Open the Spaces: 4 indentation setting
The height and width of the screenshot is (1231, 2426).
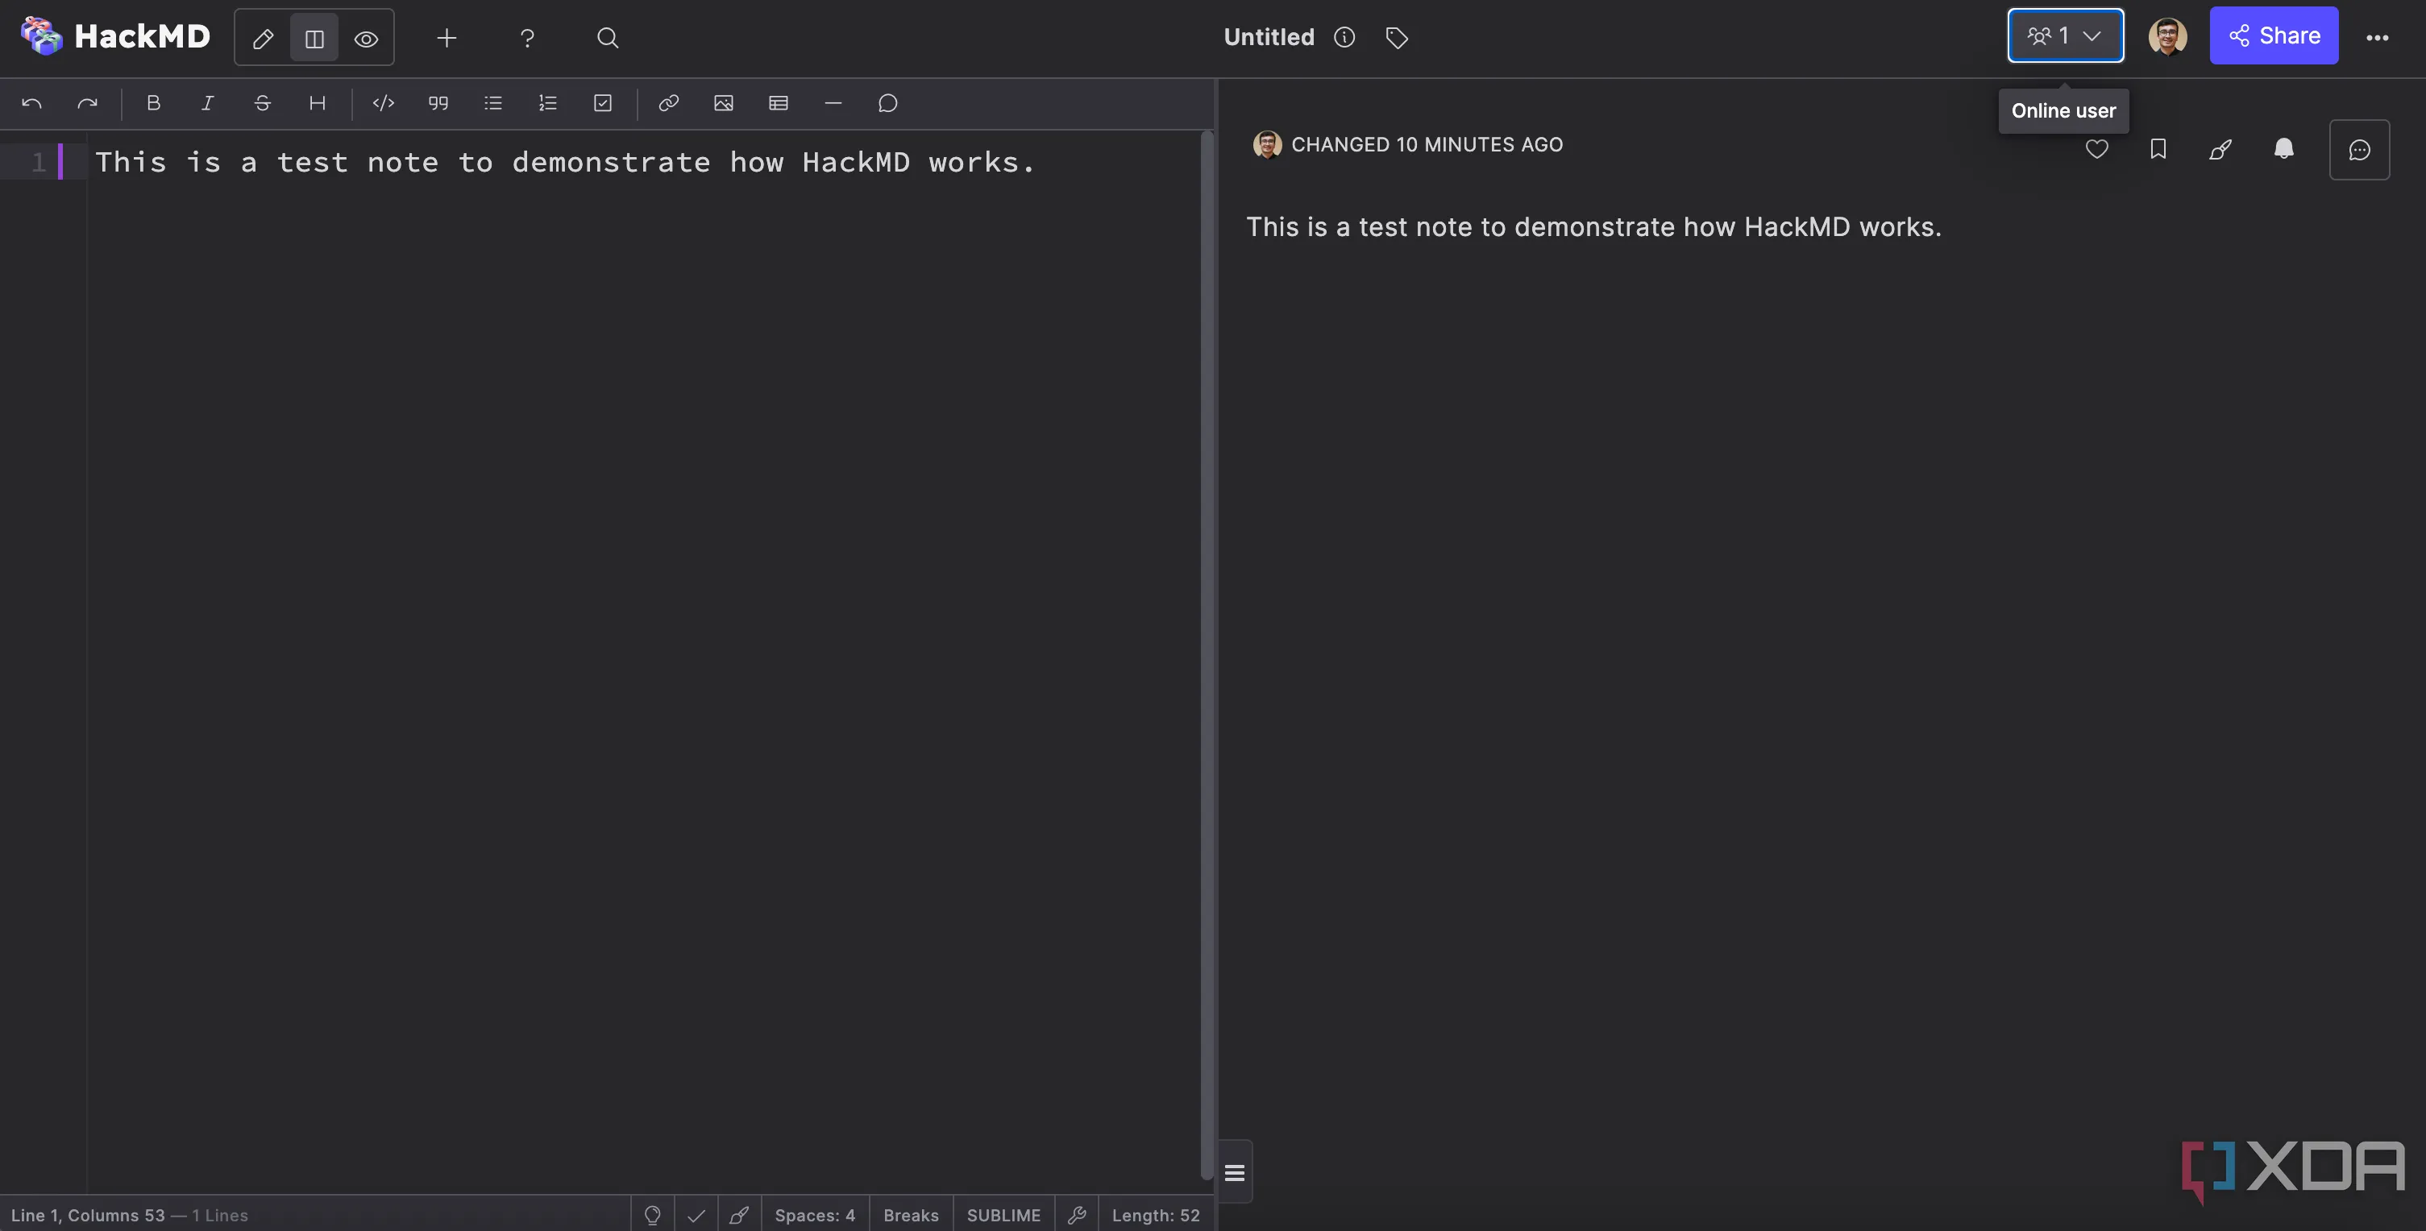(x=814, y=1214)
